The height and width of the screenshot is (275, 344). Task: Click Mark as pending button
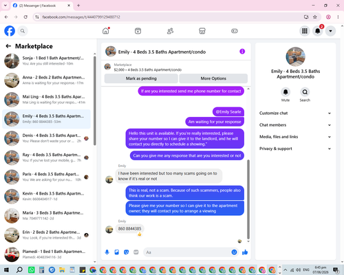click(x=141, y=78)
